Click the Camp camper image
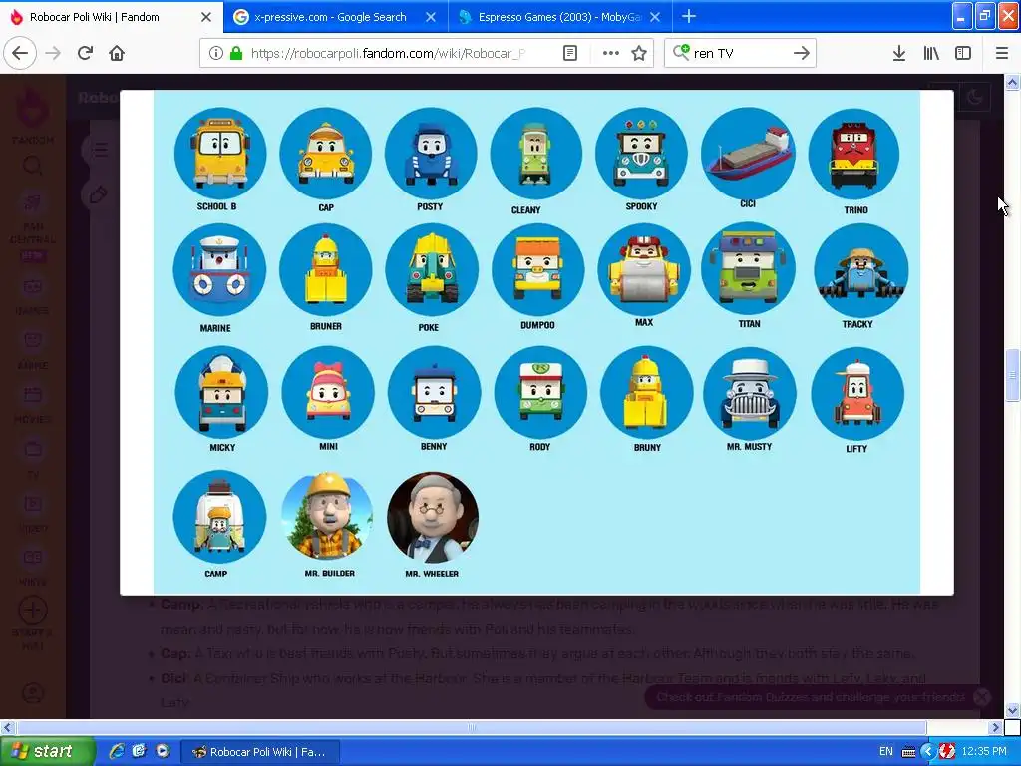 click(219, 517)
